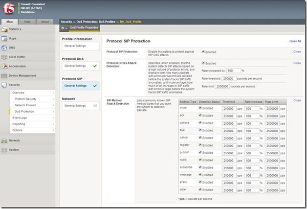Open the Statistics section icon

[5, 29]
